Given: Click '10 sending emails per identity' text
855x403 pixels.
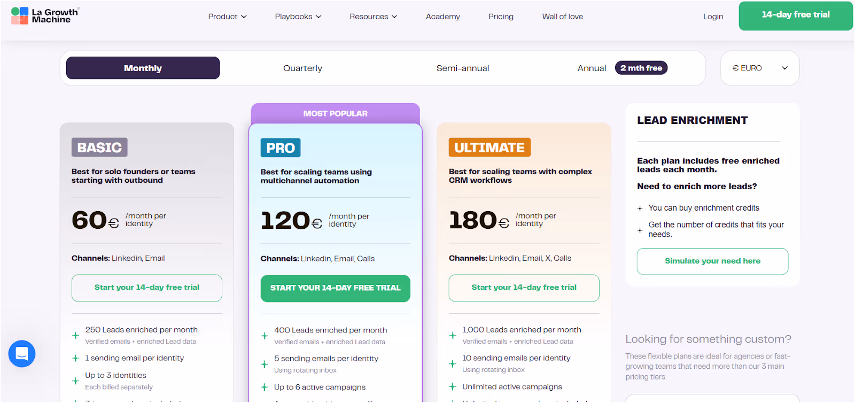Looking at the screenshot, I should click(516, 358).
